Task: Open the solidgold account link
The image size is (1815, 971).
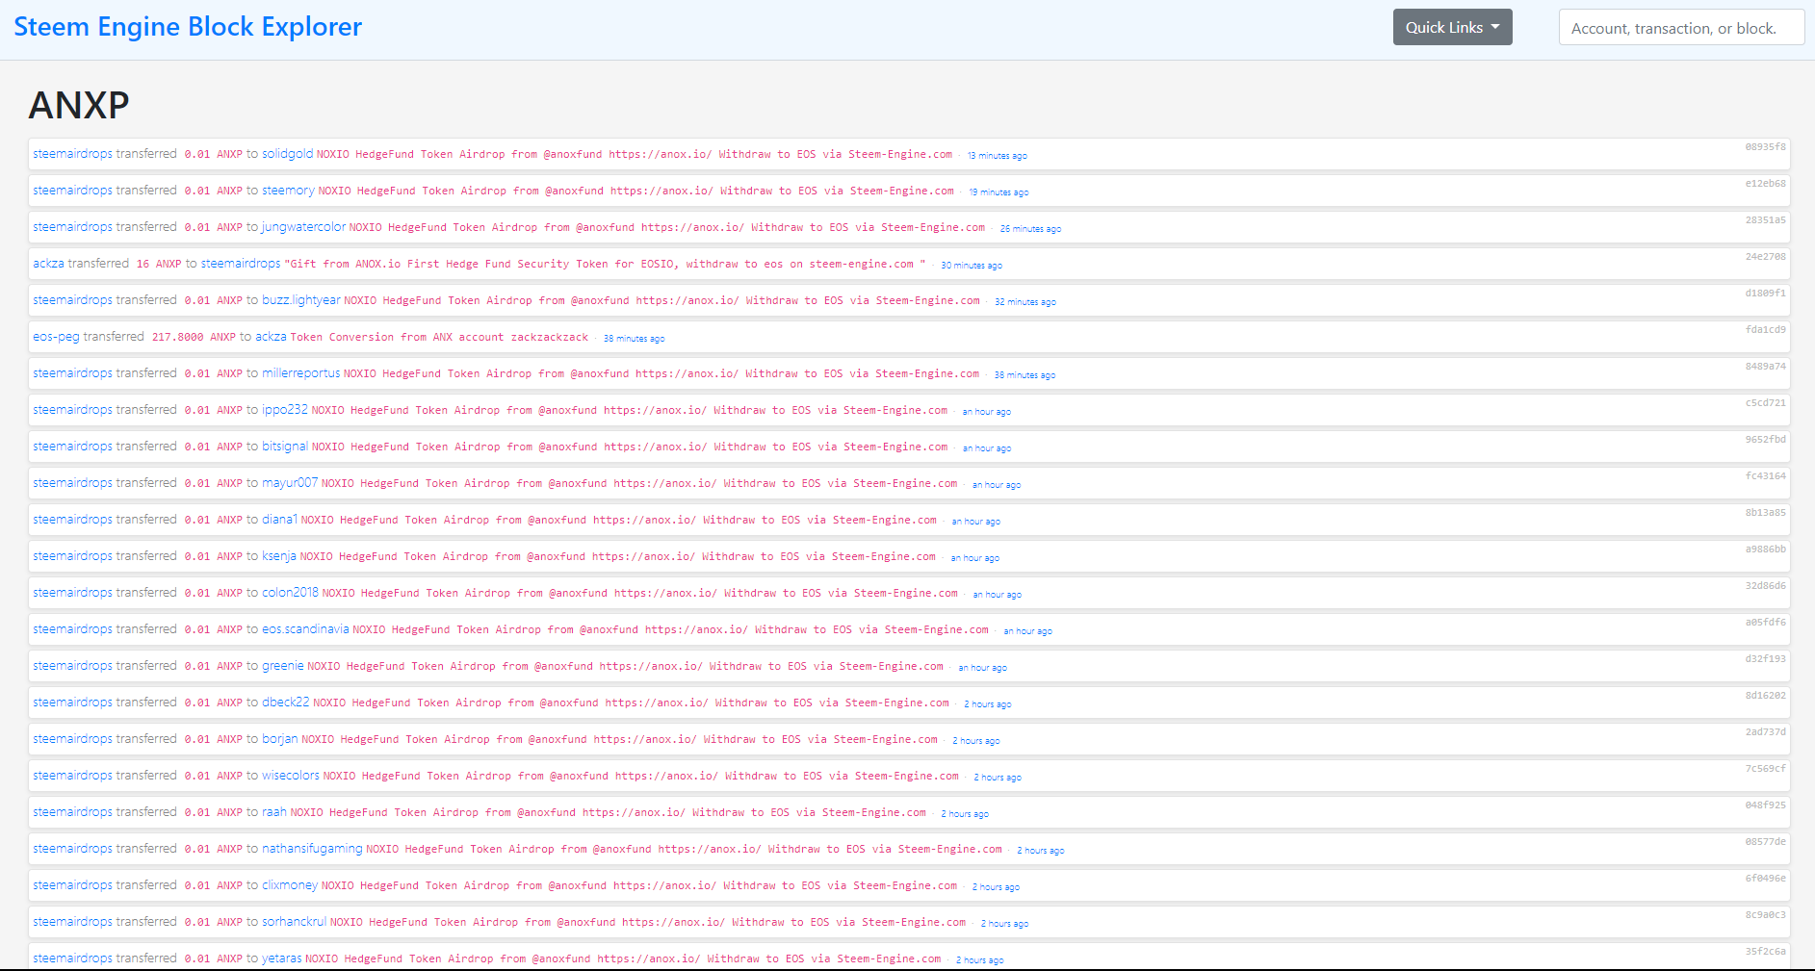Action: 287,154
